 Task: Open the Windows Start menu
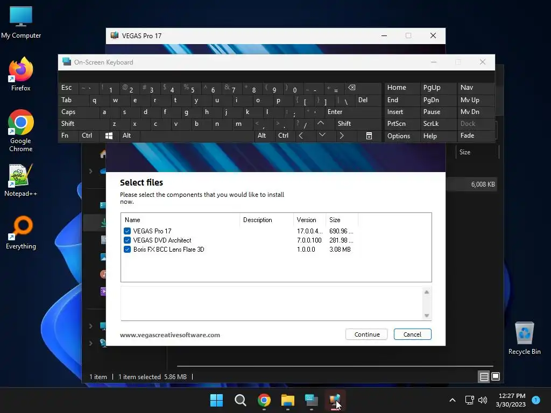[x=216, y=400]
